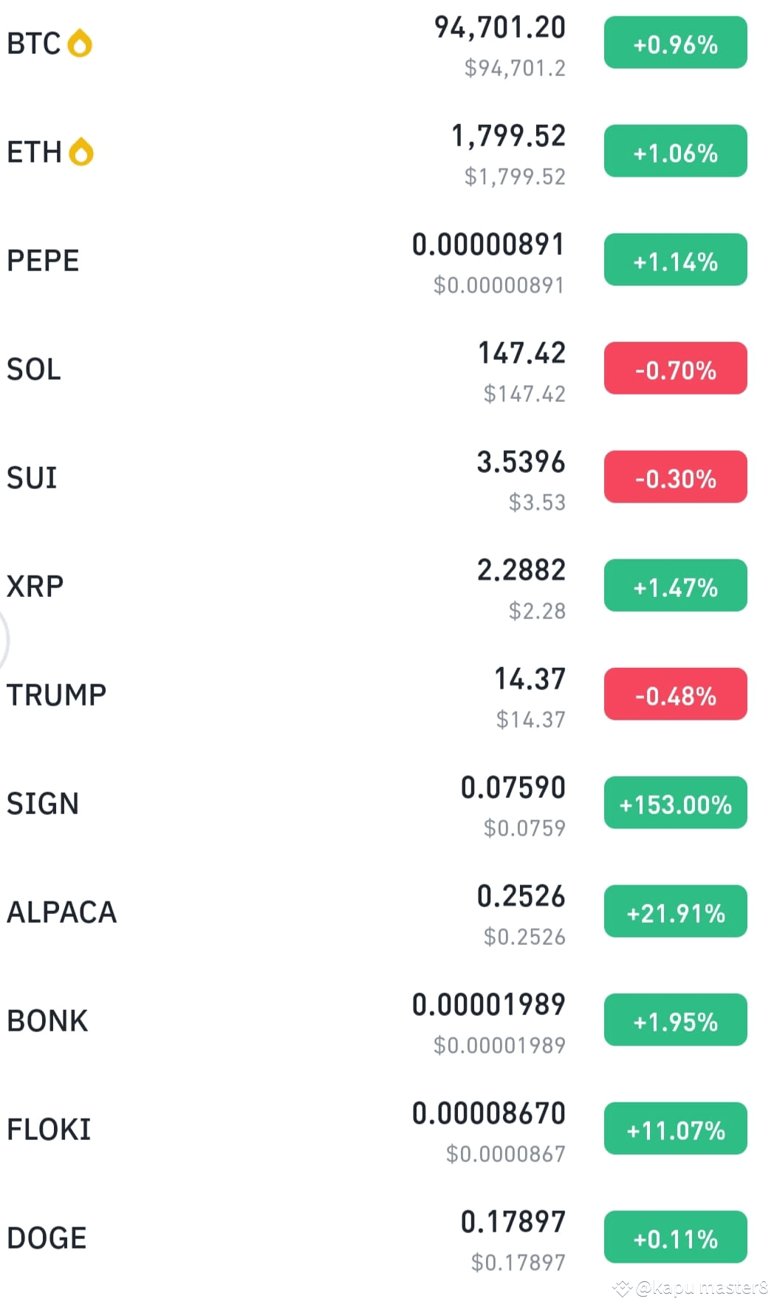Screen dimensions: 774x1304
Task: Select the BONK coin entry
Action: point(387,1021)
